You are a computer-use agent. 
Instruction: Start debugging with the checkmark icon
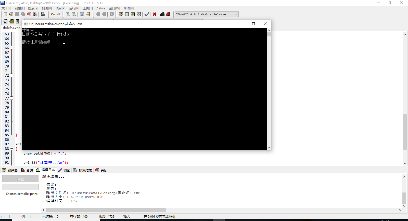click(147, 14)
